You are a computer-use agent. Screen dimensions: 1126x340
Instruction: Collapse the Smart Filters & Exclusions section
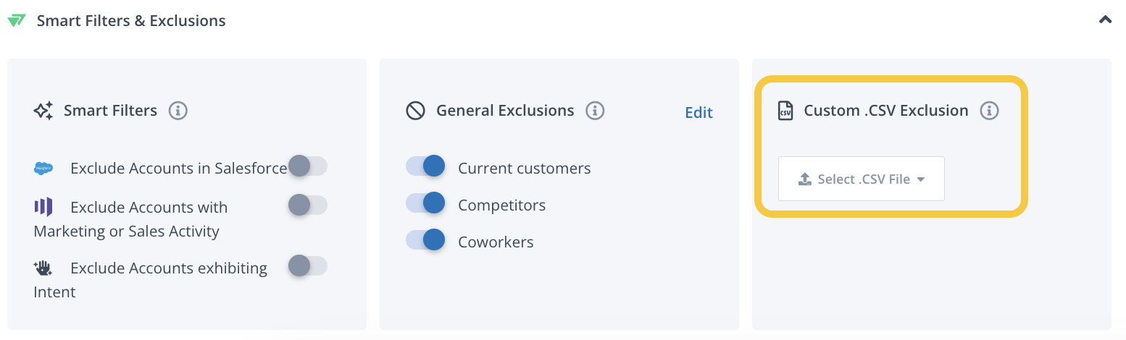pos(1105,20)
